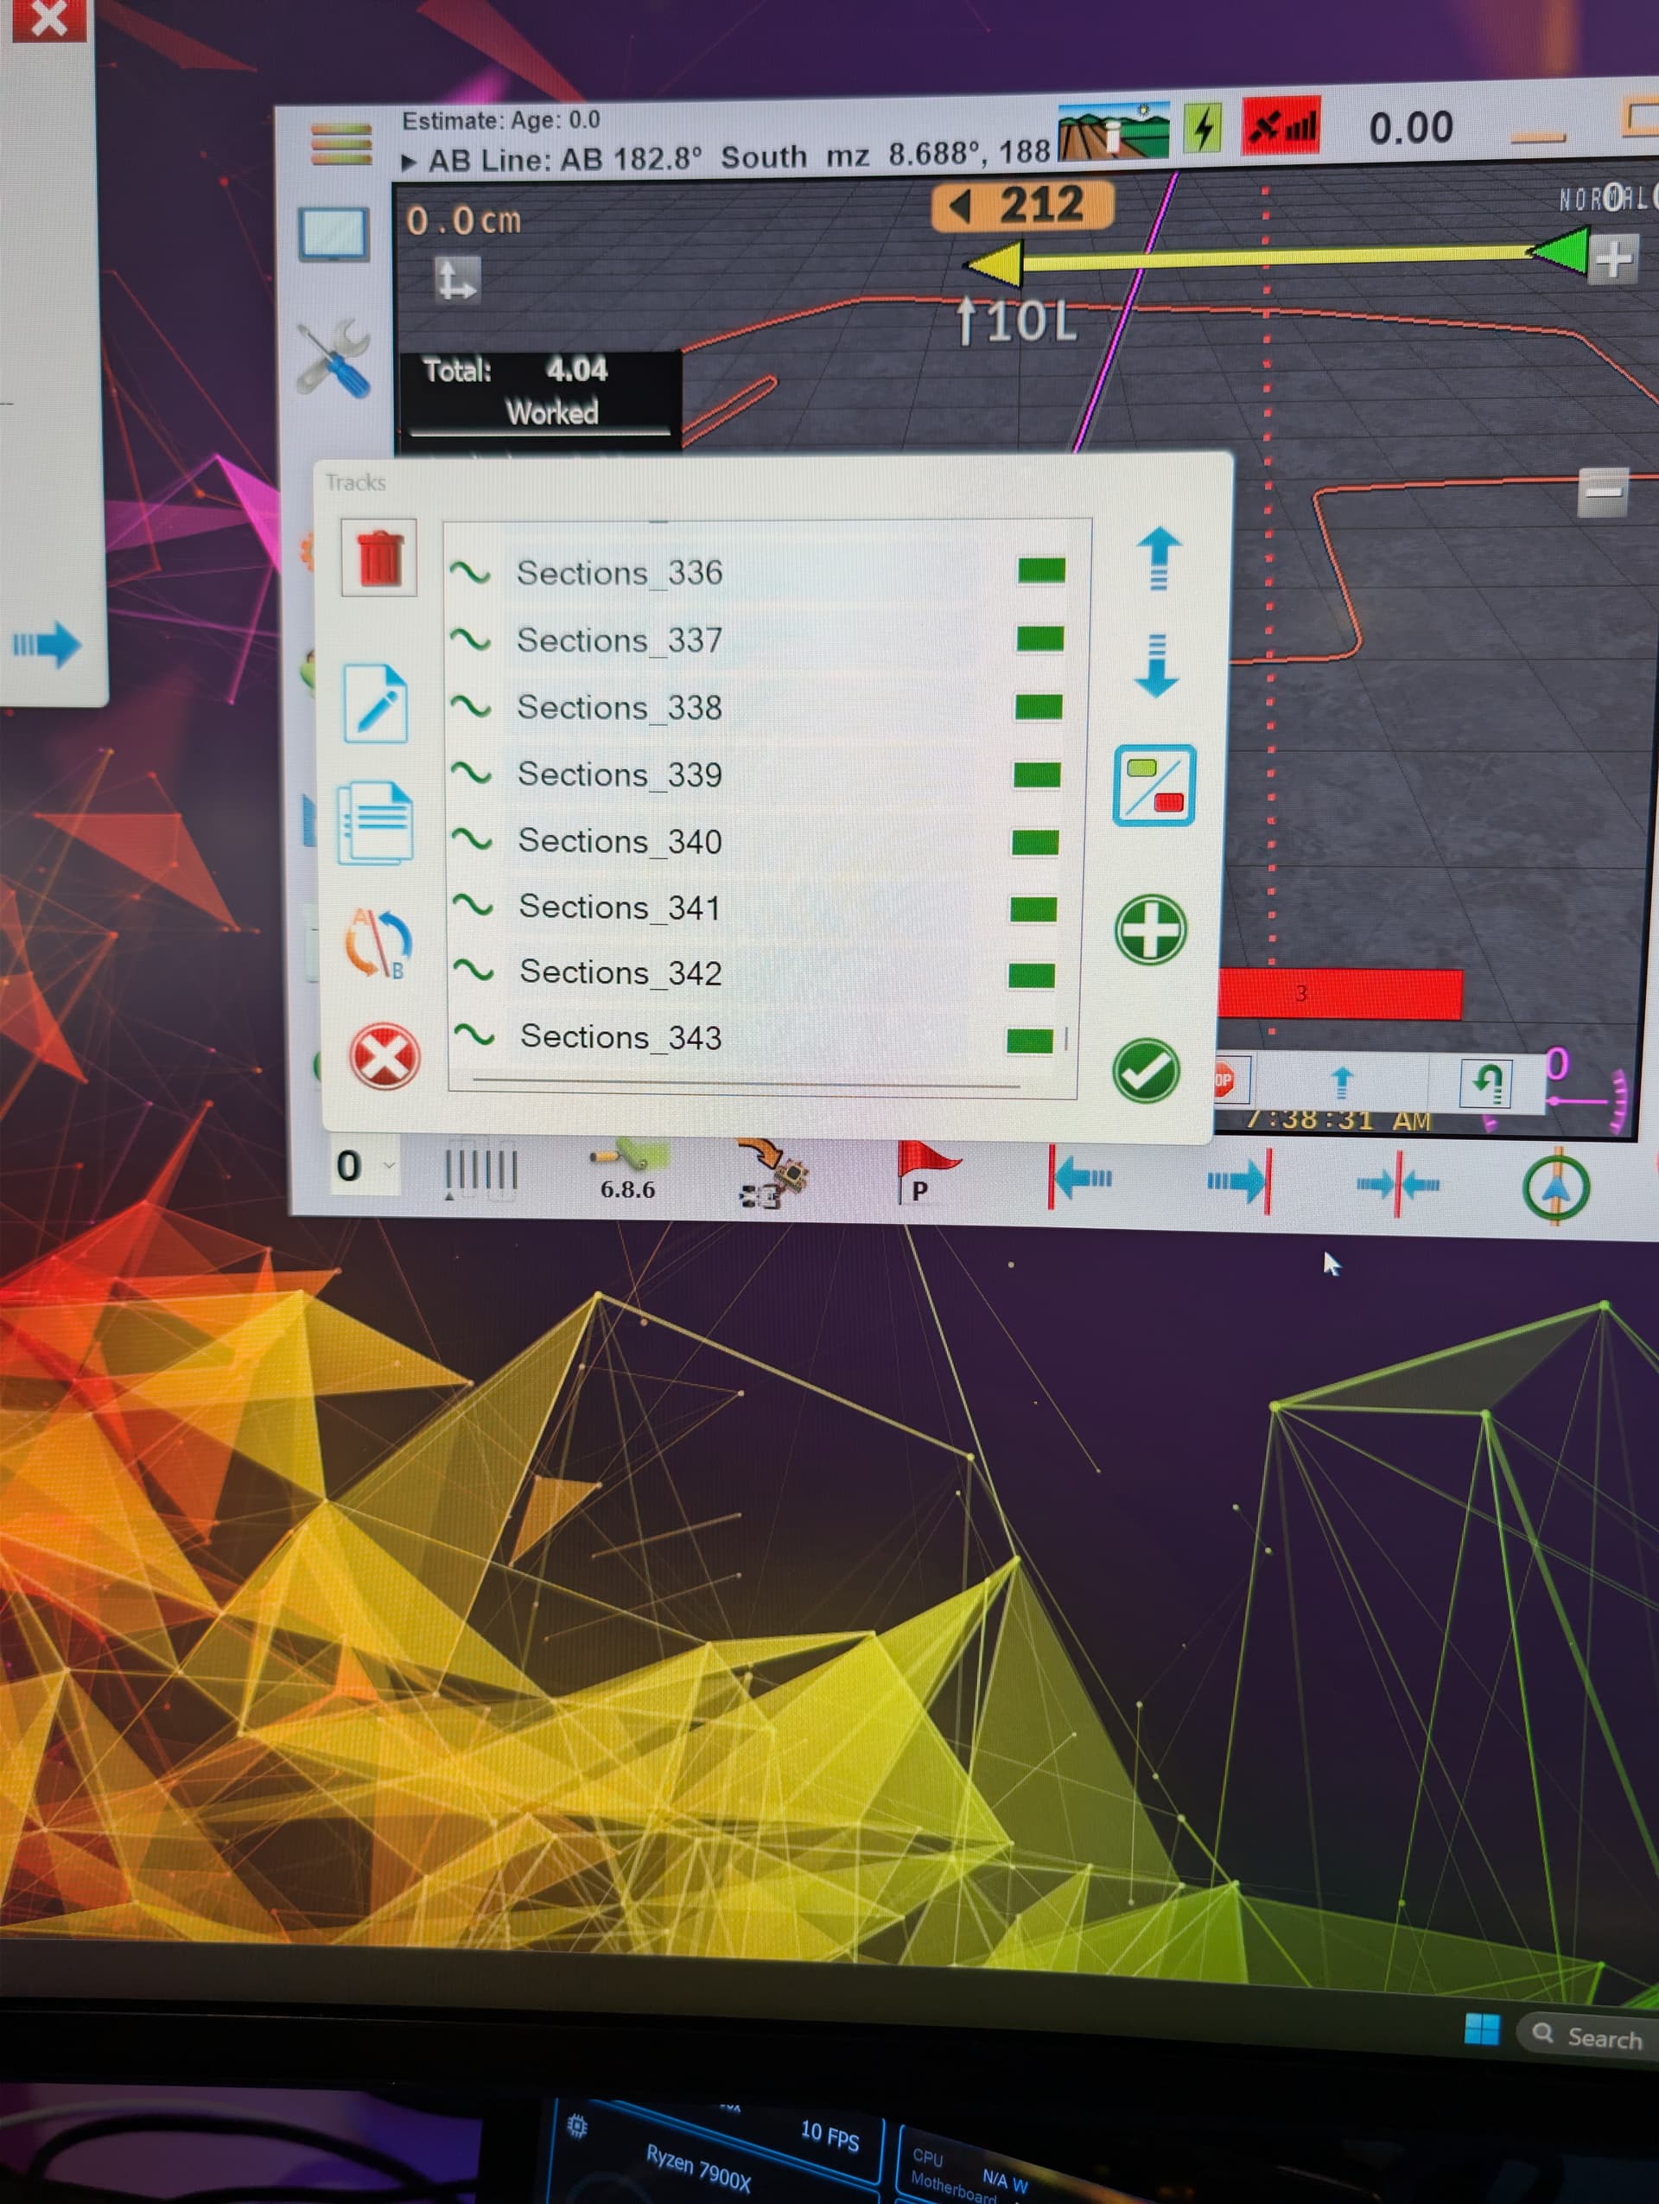1659x2204 pixels.
Task: Click the green circle compass icon
Action: [x=1555, y=1187]
